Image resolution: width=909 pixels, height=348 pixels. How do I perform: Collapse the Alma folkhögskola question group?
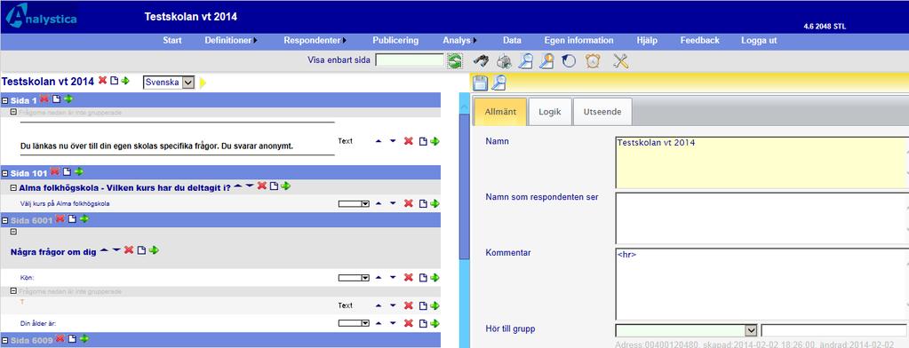pos(14,187)
